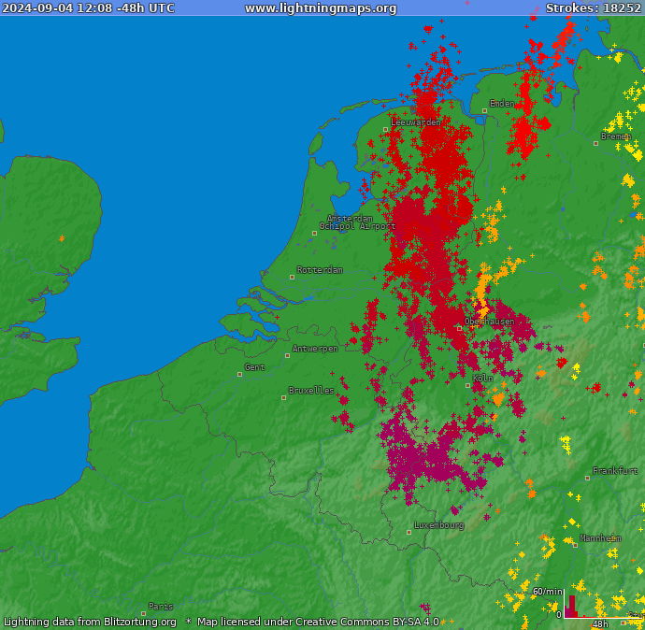Image resolution: width=645 pixels, height=630 pixels.
Task: Click the 48h label under the histogram
Action: click(600, 624)
